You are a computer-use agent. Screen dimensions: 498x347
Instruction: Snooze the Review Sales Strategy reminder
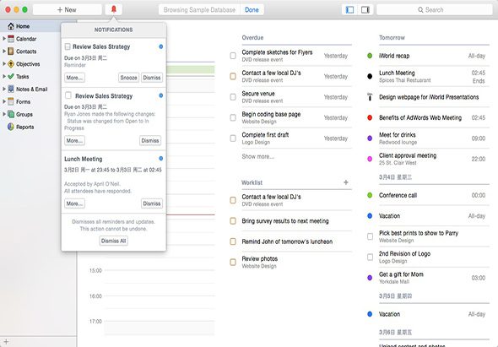pos(128,78)
